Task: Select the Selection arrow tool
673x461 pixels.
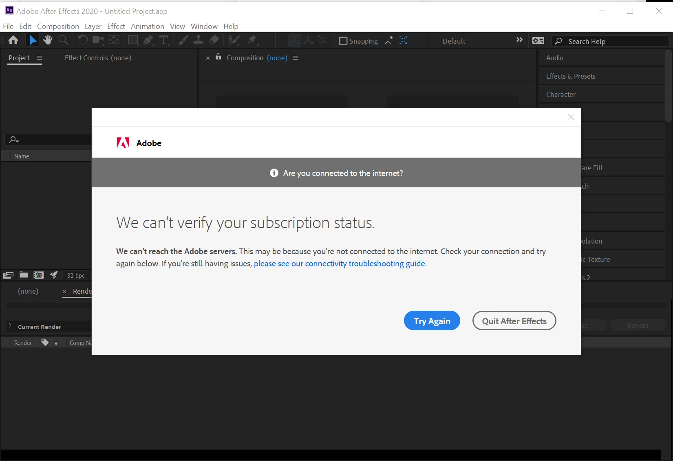Action: (x=33, y=40)
